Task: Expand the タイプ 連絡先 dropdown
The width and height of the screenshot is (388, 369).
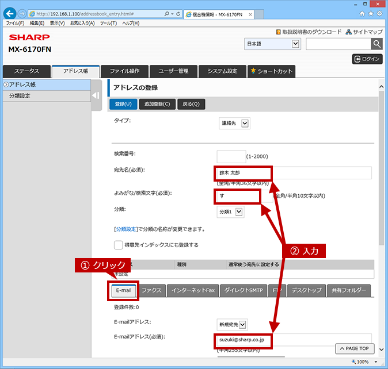Action: click(234, 123)
